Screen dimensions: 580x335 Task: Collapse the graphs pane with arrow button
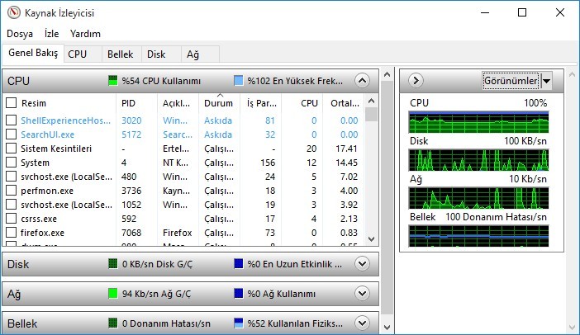416,80
